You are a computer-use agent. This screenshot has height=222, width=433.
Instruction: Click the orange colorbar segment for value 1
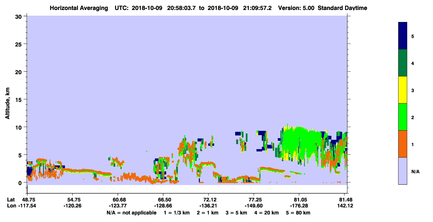[403, 144]
